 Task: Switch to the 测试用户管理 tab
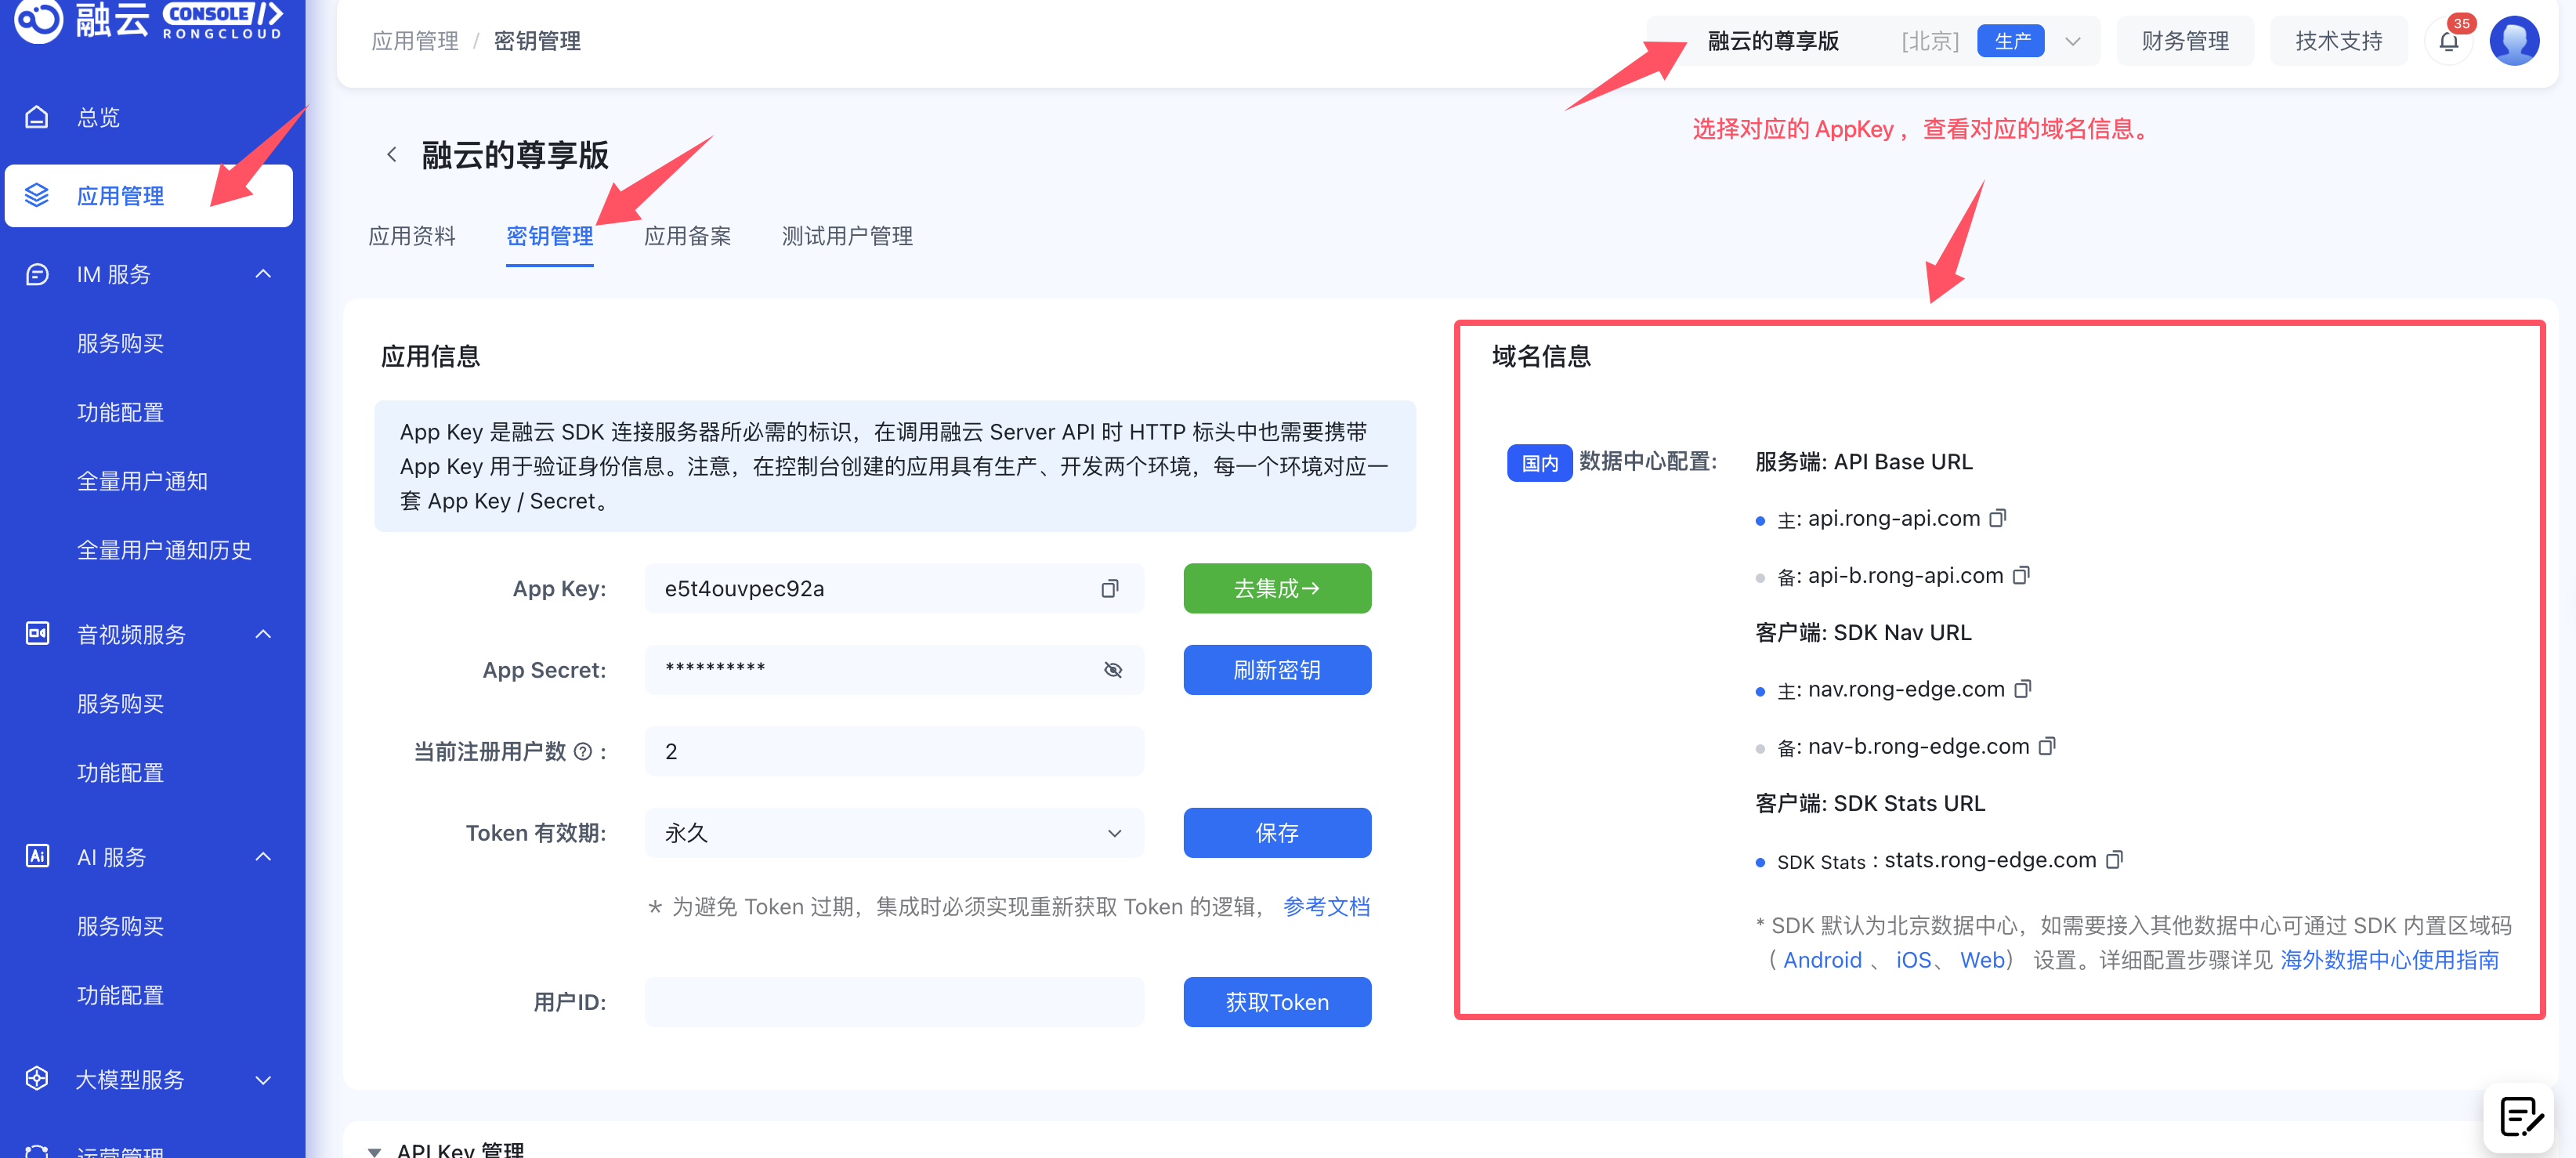click(x=846, y=236)
